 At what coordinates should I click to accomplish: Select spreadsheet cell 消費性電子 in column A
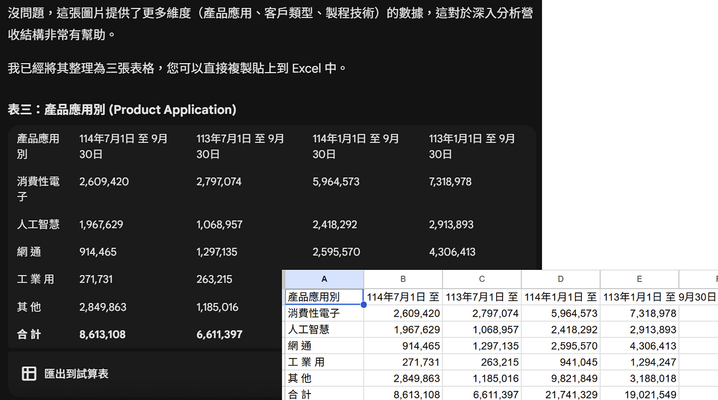324,313
